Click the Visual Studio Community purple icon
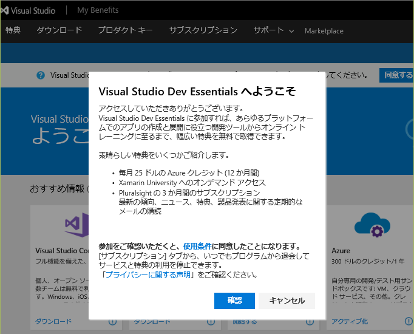414x334 pixels. click(x=76, y=225)
